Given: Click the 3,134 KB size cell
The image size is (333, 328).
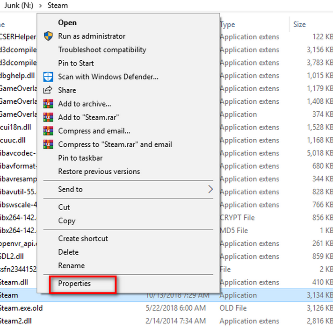Looking at the screenshot, I should click(319, 295).
